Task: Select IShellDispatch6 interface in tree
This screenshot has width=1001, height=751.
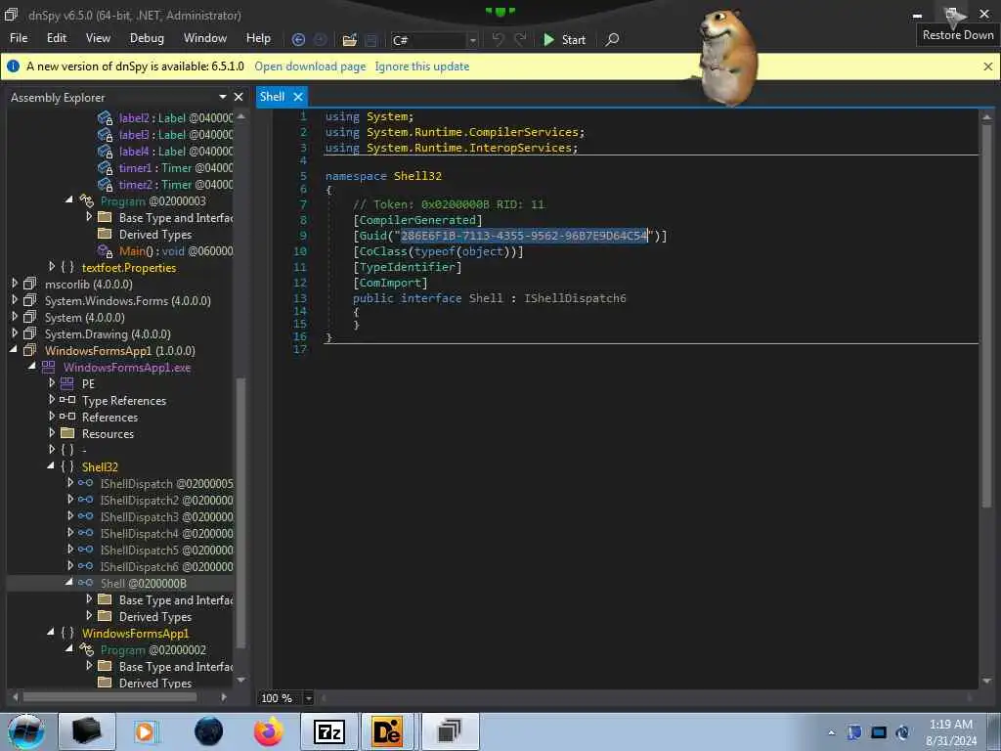Action: pyautogui.click(x=155, y=566)
